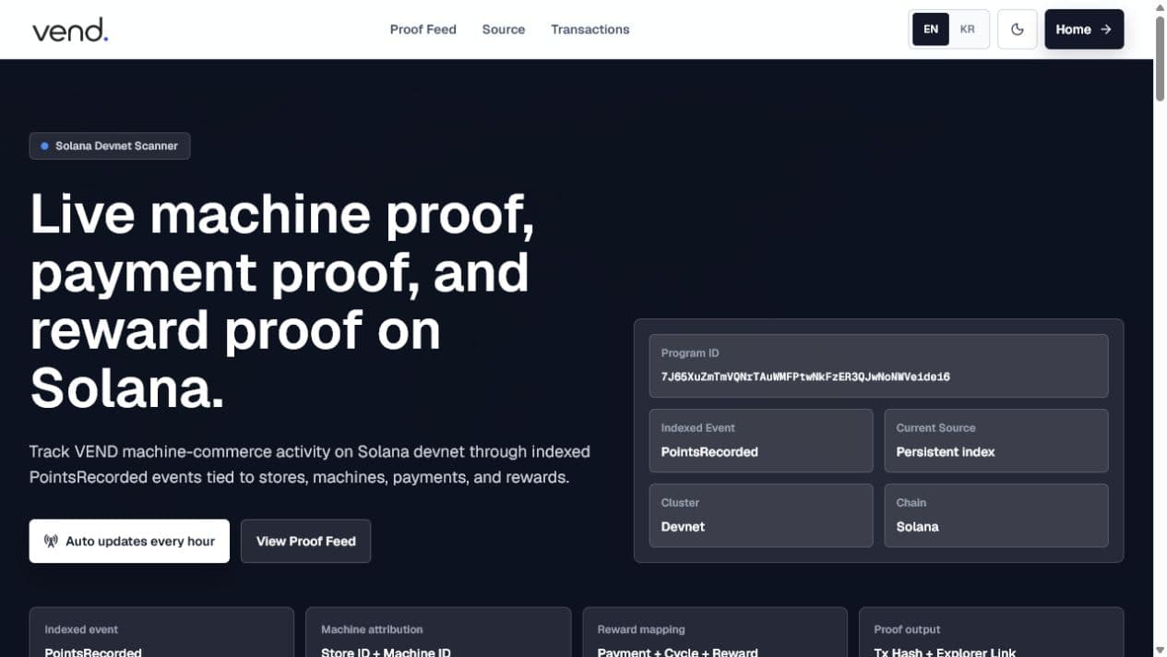Click the Machine attribution card label

[372, 629]
